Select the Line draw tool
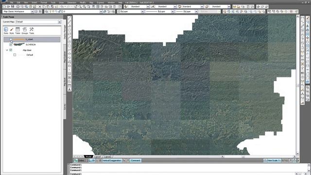Viewport: 311px width, 175px height. coord(69,18)
